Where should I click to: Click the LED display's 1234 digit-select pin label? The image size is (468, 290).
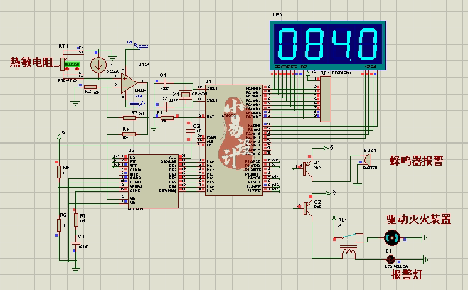point(371,67)
